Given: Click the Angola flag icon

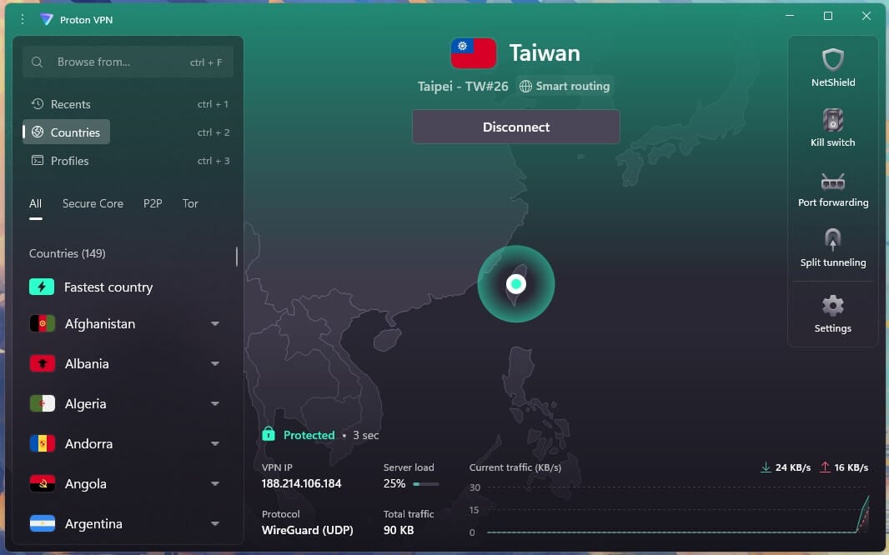Looking at the screenshot, I should point(42,483).
